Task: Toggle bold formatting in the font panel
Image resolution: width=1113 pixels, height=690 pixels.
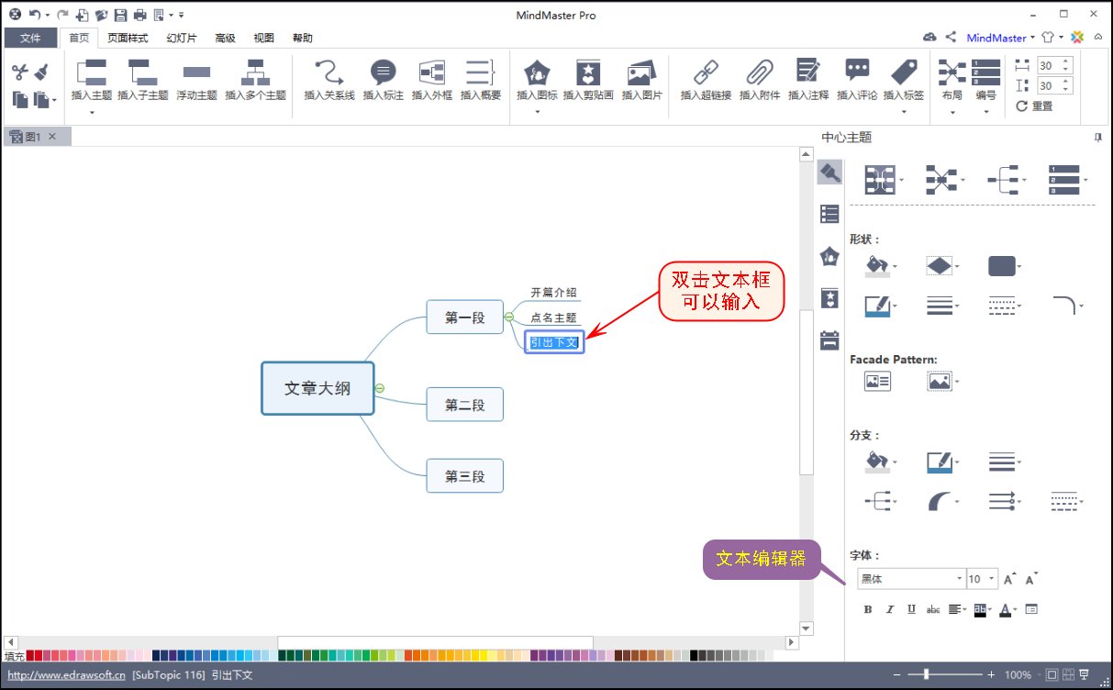Action: [x=866, y=608]
